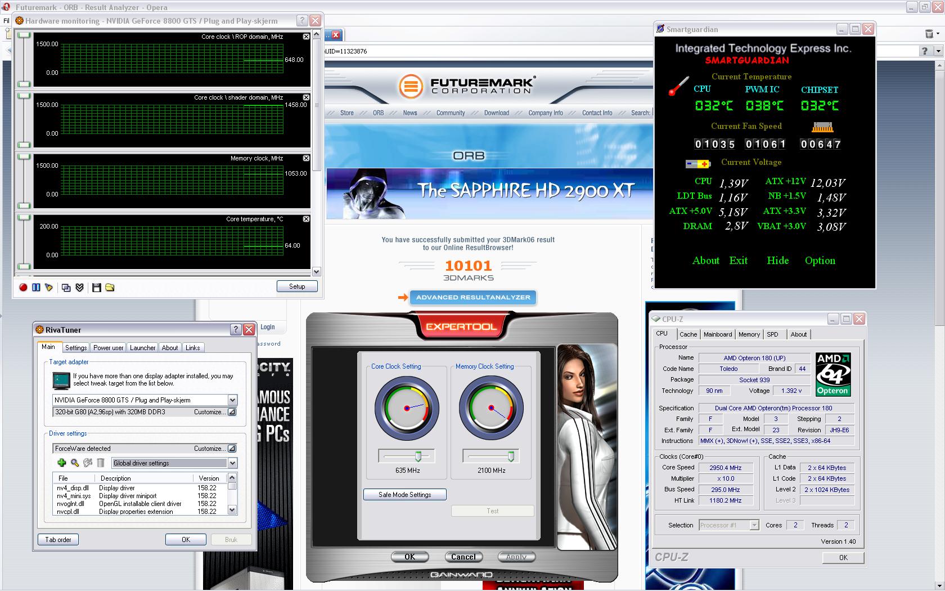Screen dimensions: 945x591
Task: Click RivaTuner Tab order button
Action: [58, 540]
